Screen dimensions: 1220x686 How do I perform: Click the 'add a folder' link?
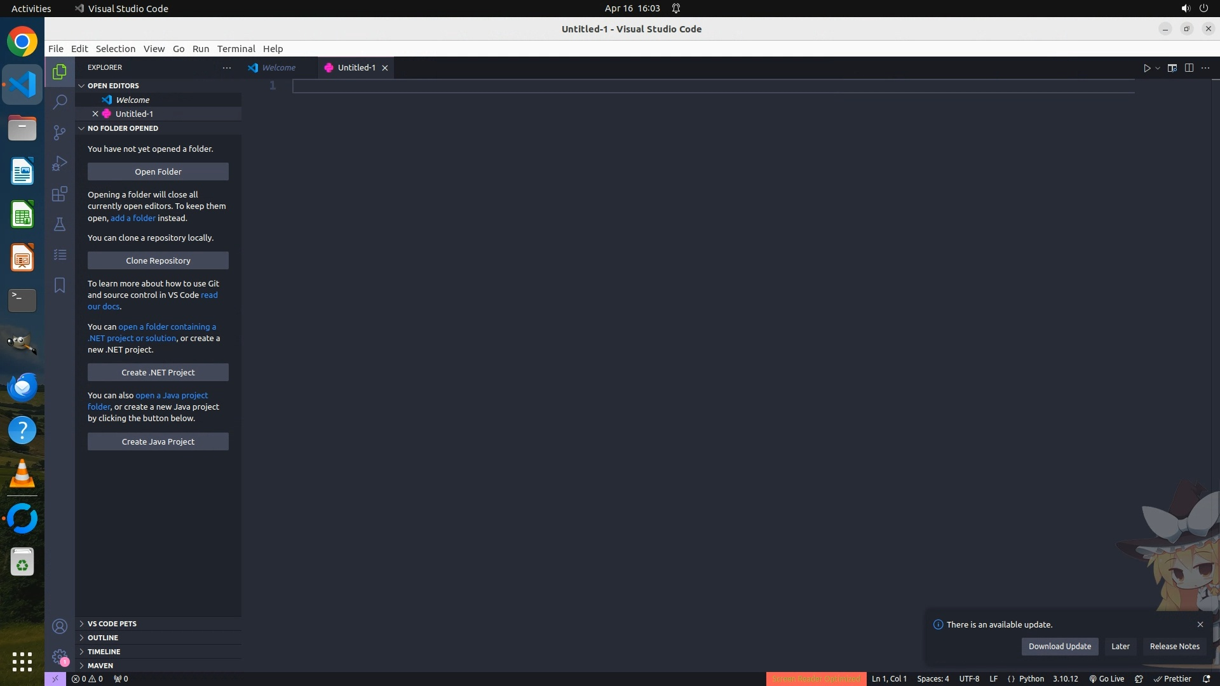click(133, 218)
